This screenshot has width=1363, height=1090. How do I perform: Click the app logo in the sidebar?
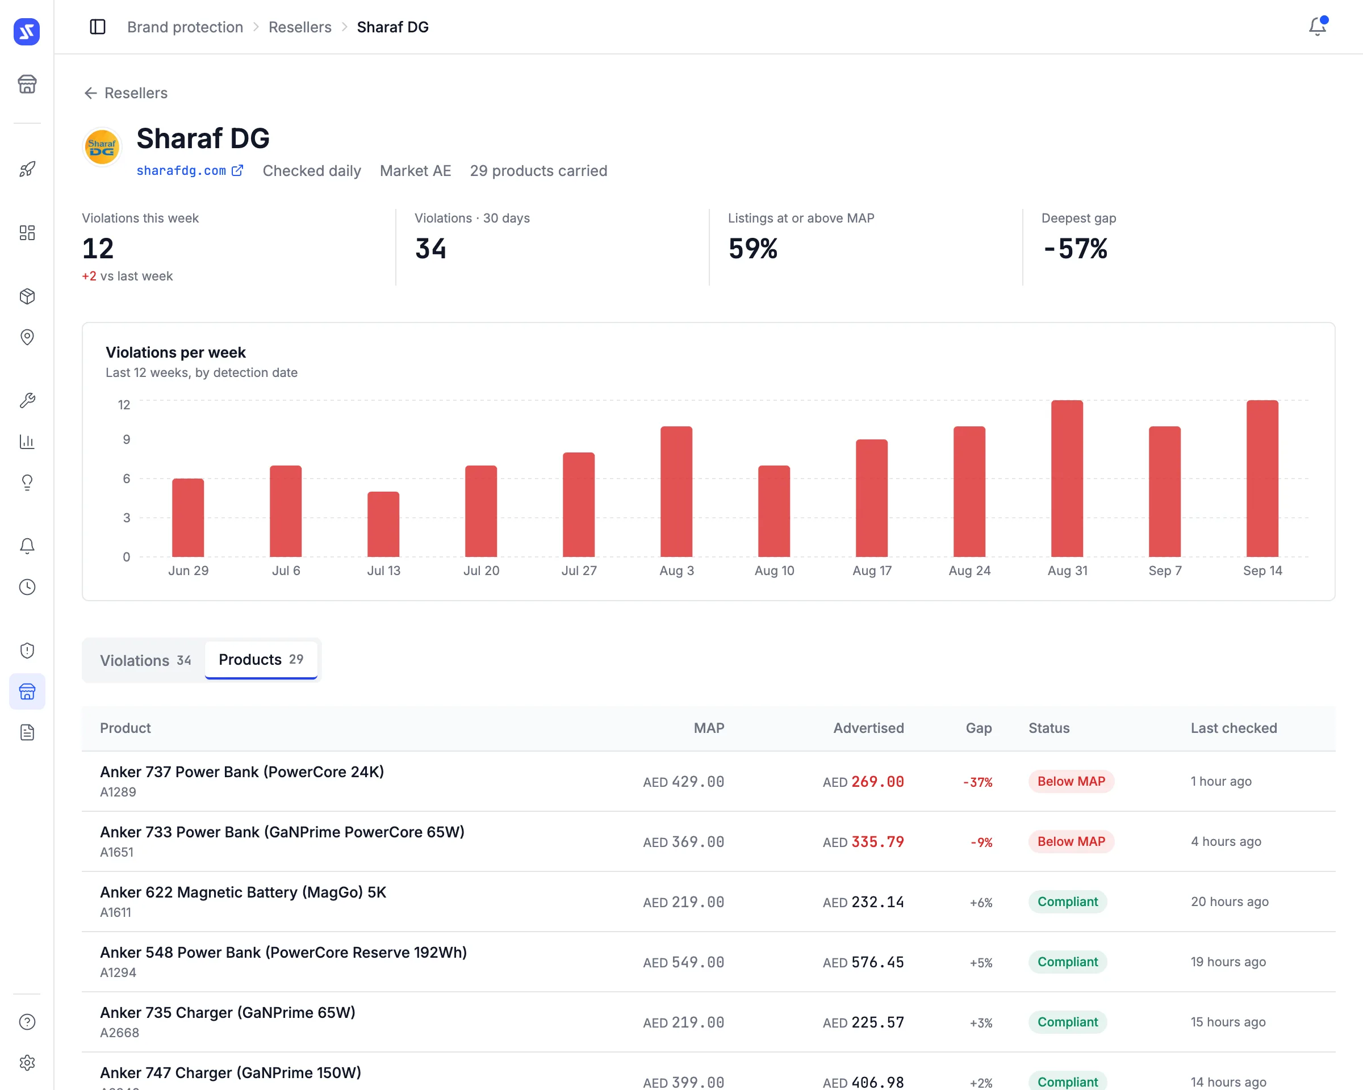pos(27,32)
